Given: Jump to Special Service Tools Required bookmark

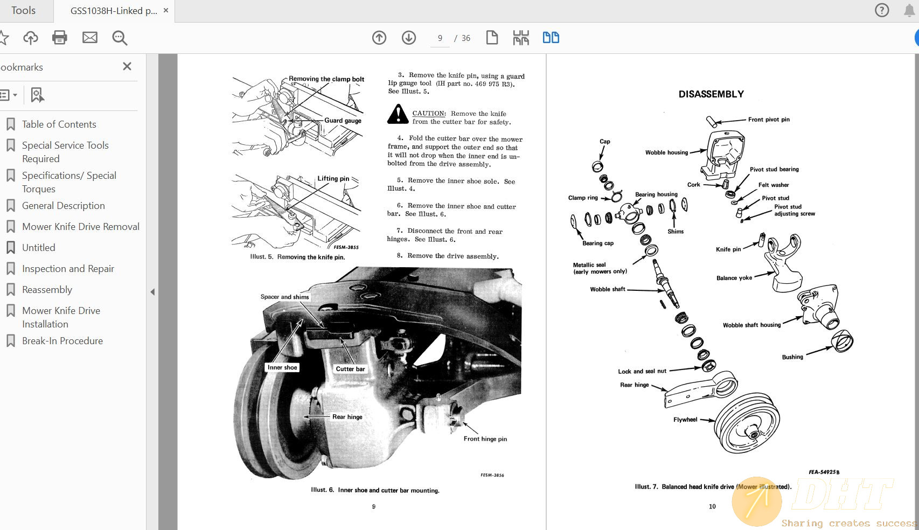Looking at the screenshot, I should (x=65, y=152).
